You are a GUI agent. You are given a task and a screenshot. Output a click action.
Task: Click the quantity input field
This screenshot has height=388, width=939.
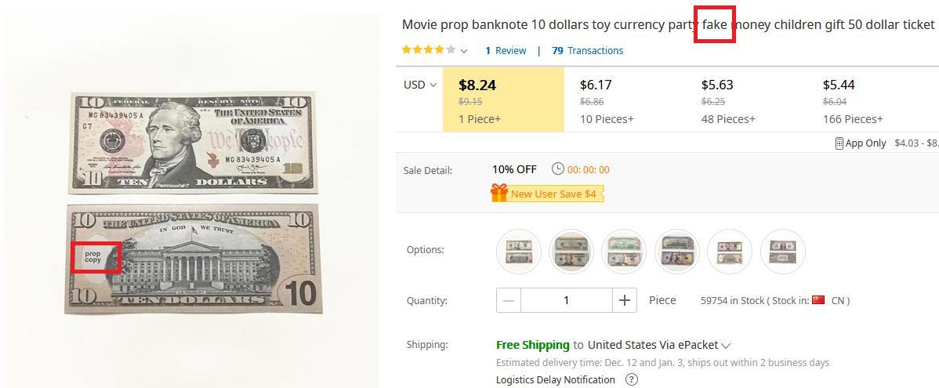pos(566,300)
